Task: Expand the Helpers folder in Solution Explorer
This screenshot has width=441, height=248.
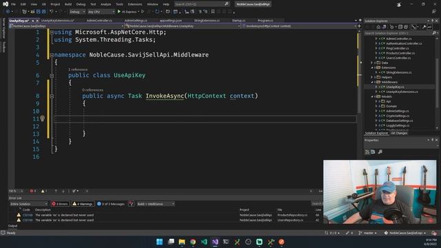Action: (372, 77)
